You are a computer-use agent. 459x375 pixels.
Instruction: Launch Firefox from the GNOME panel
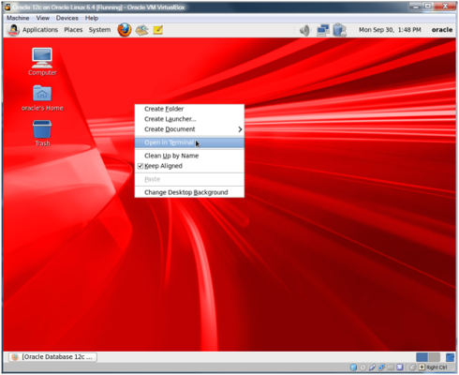pos(125,30)
